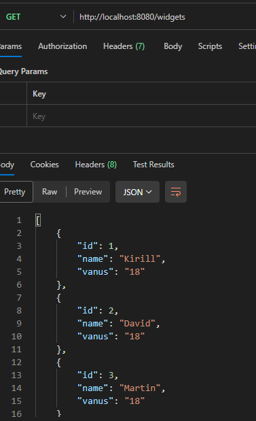View the response Headers (8) tab

pos(96,165)
